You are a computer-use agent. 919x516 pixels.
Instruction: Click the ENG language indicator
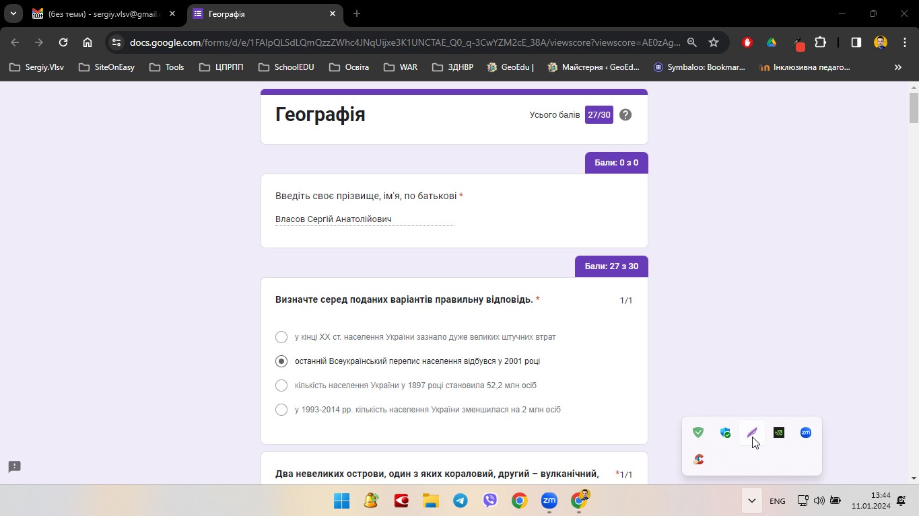point(777,501)
